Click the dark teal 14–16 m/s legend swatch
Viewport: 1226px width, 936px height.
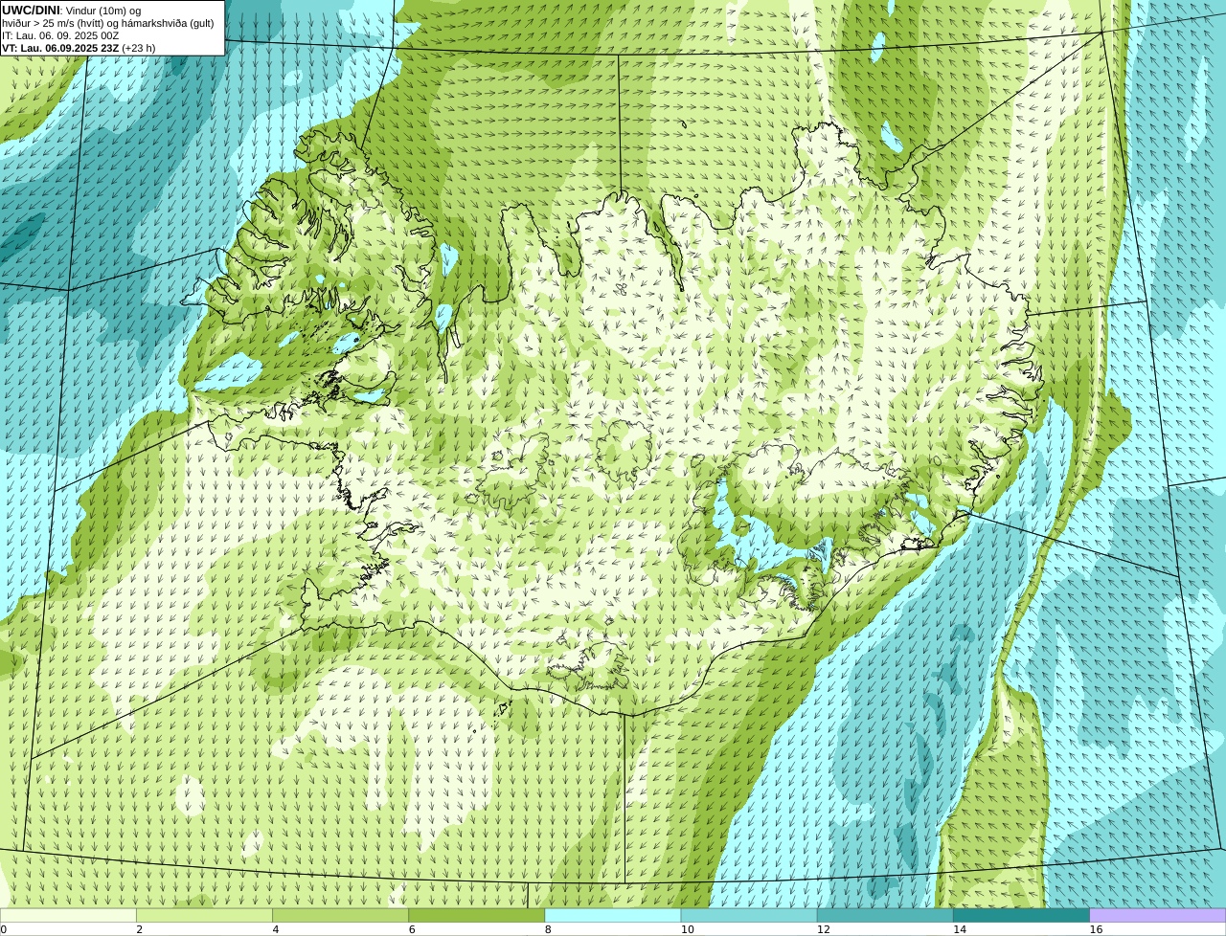[x=1021, y=915]
